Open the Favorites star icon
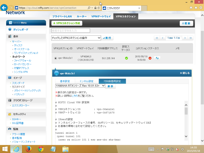The height and width of the screenshot is (153, 204). (196, 8)
